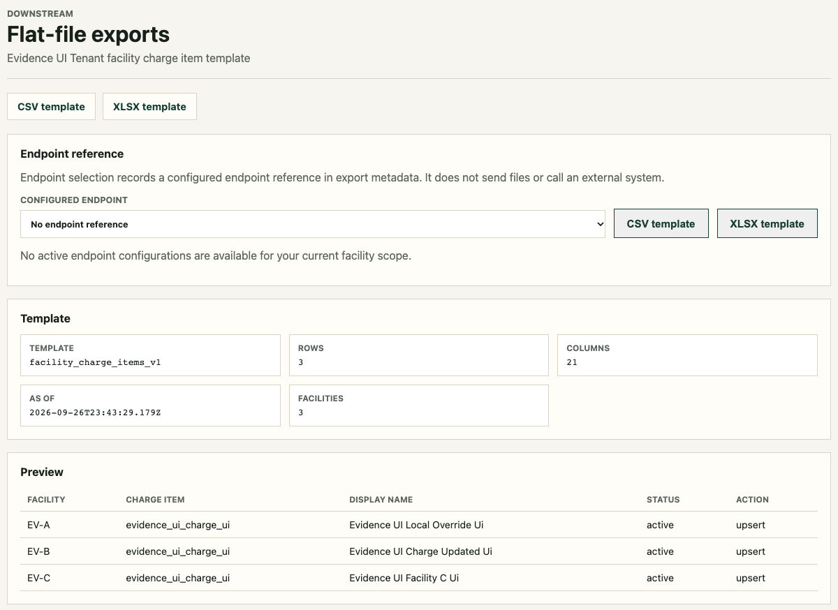Click XLSX template button beside endpoint dropdown
This screenshot has width=838, height=610.
[767, 223]
